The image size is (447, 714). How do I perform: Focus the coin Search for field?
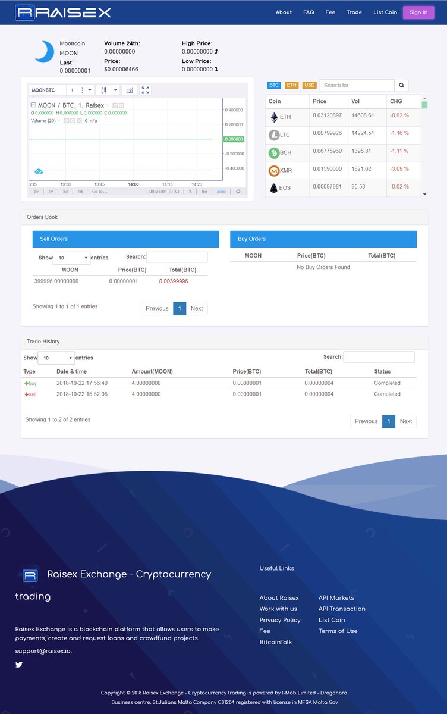[357, 85]
